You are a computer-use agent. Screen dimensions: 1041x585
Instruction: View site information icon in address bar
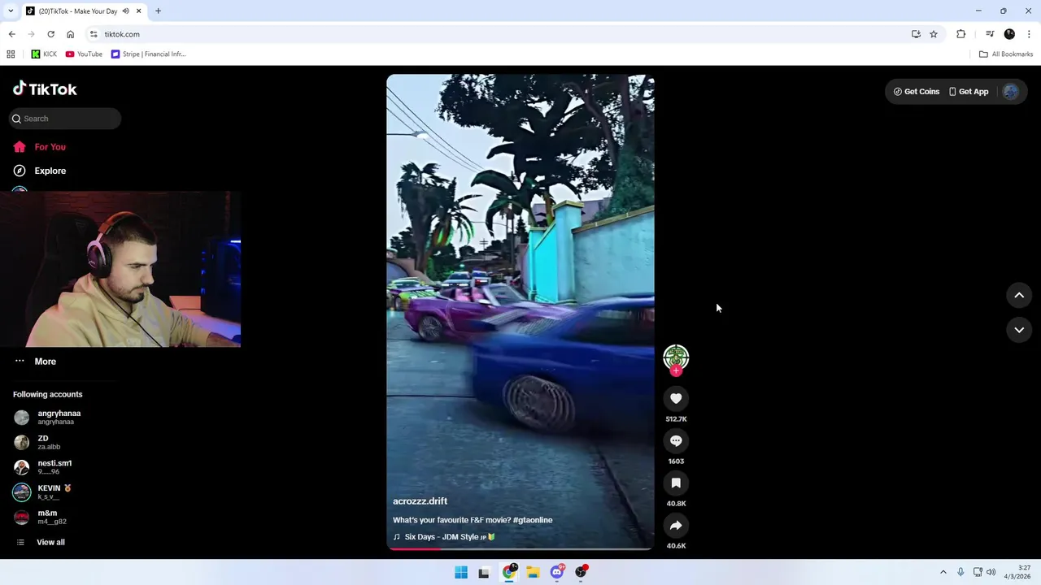point(94,34)
